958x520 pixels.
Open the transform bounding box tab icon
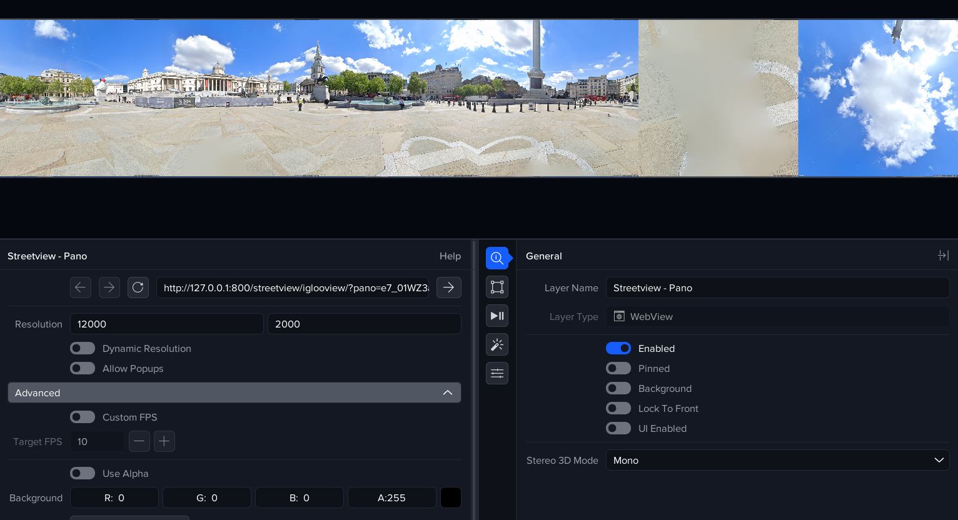497,287
